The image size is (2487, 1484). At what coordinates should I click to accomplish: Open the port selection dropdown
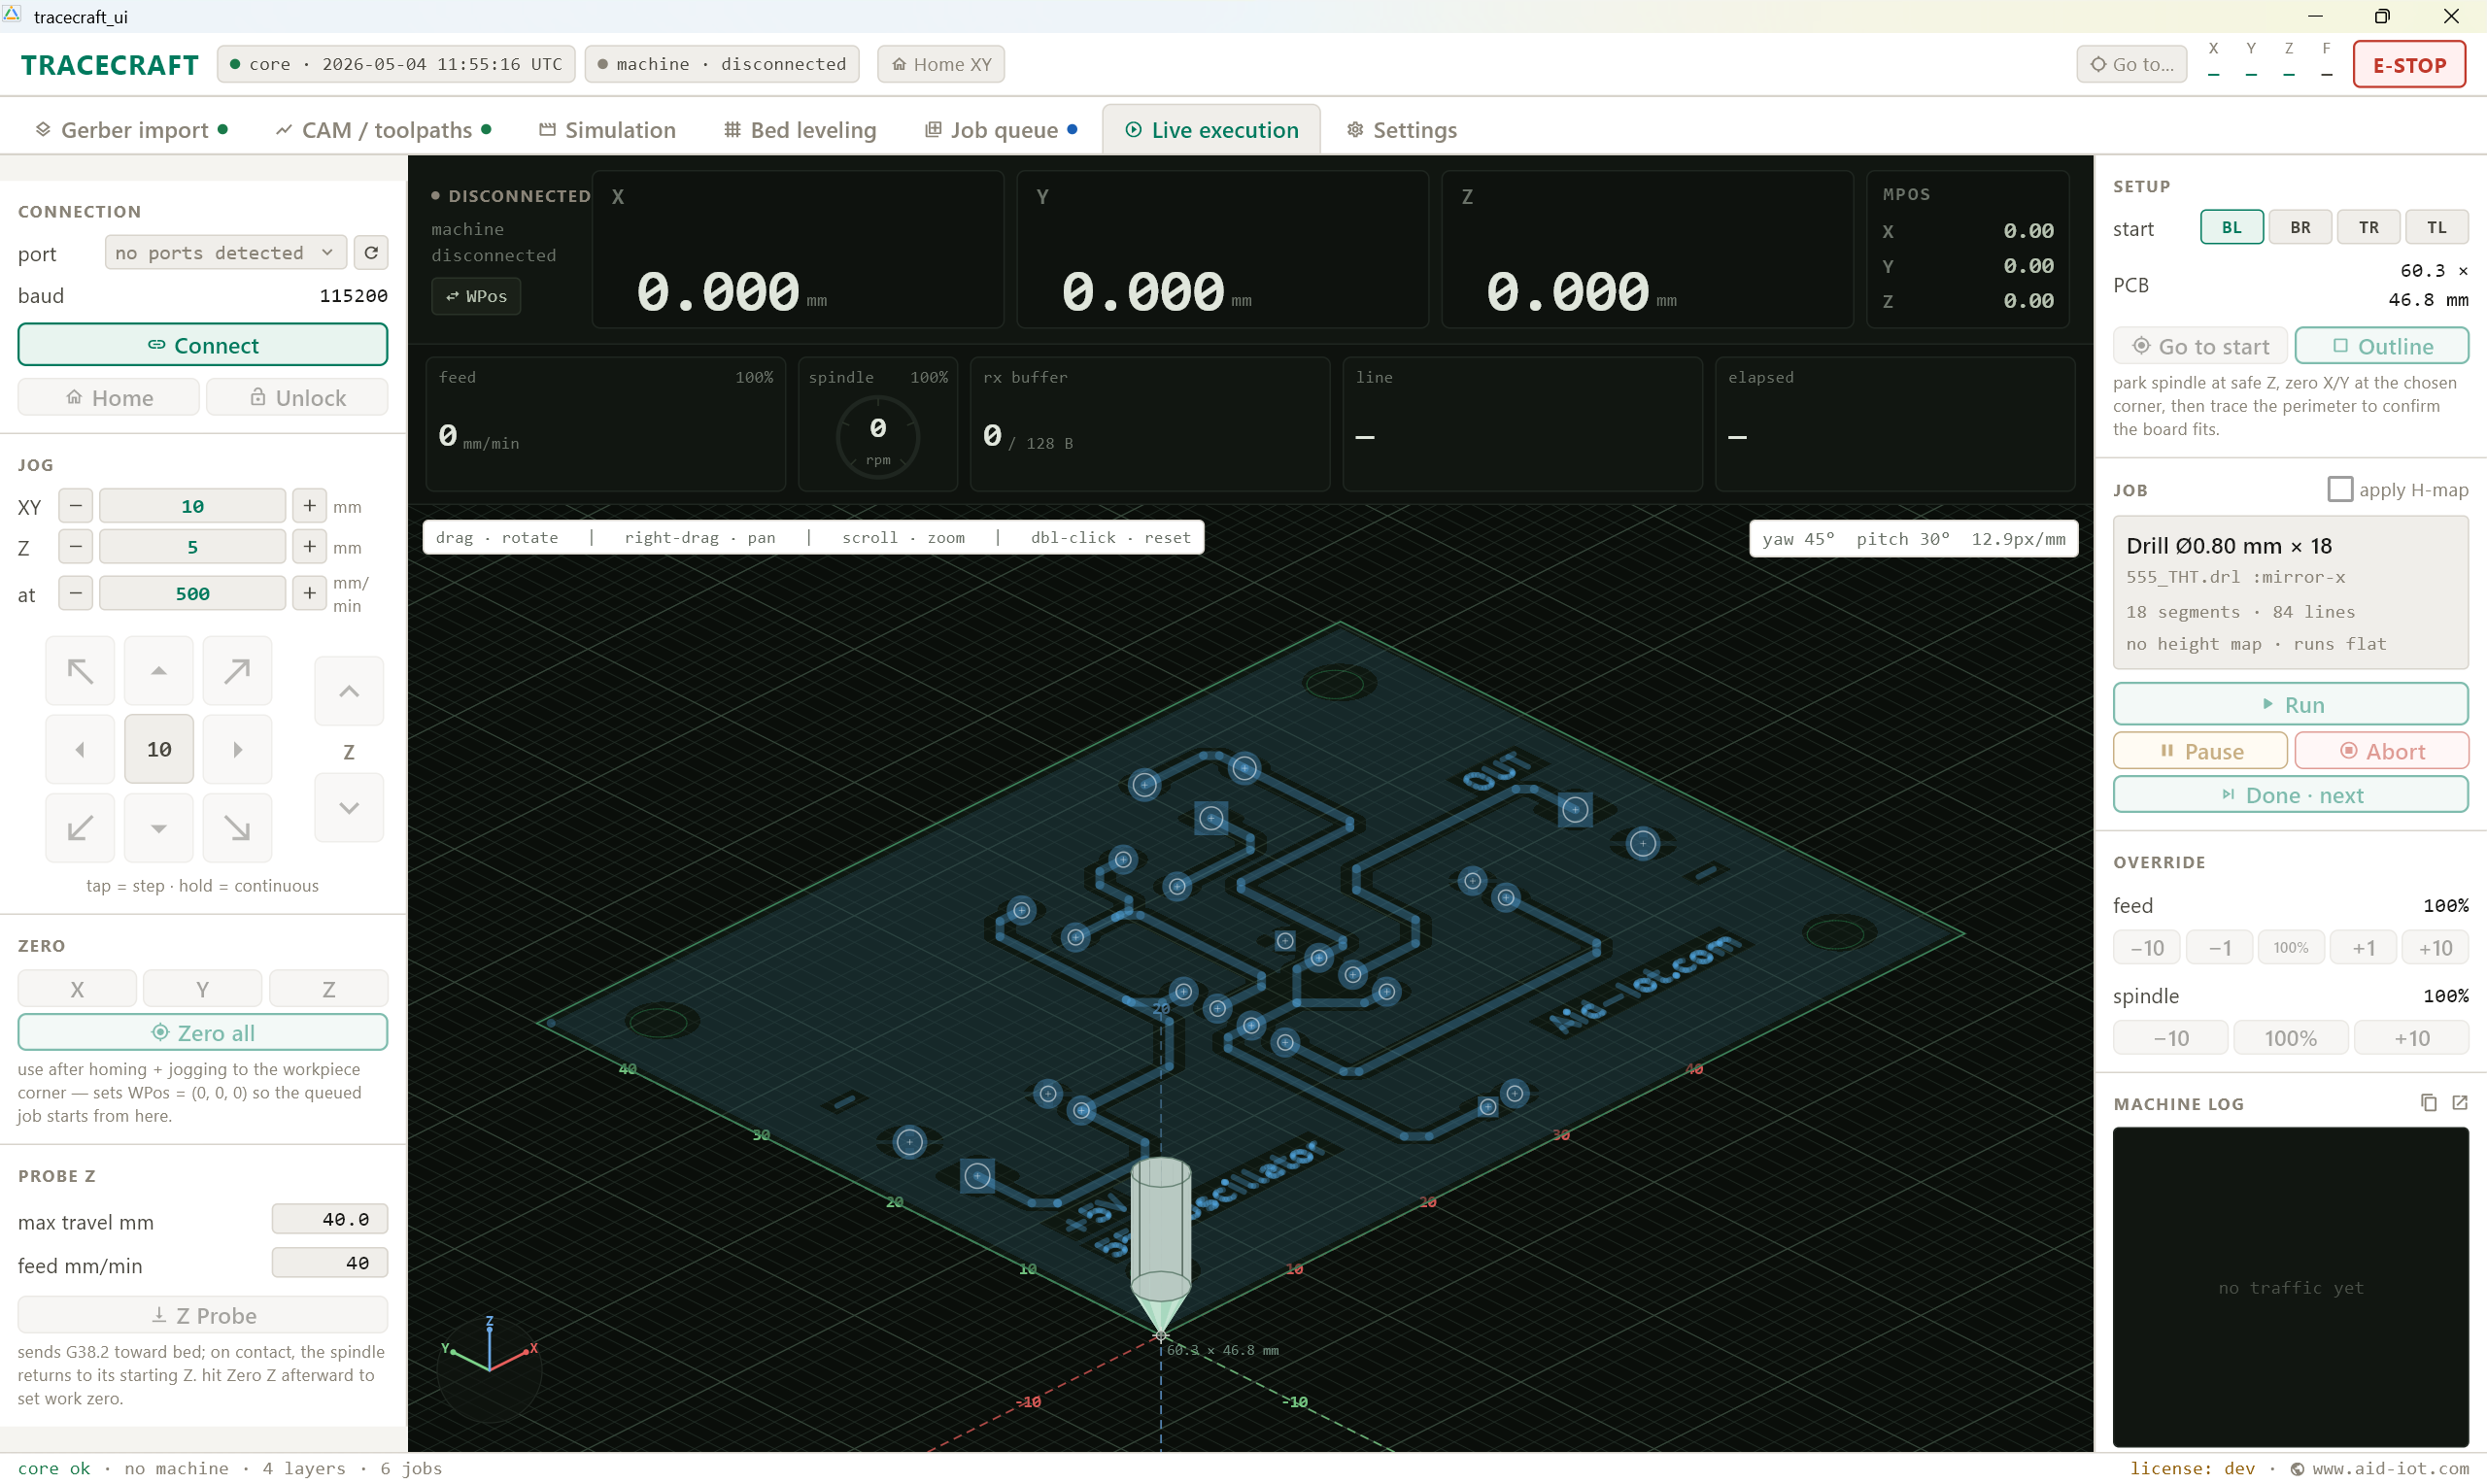[x=226, y=253]
